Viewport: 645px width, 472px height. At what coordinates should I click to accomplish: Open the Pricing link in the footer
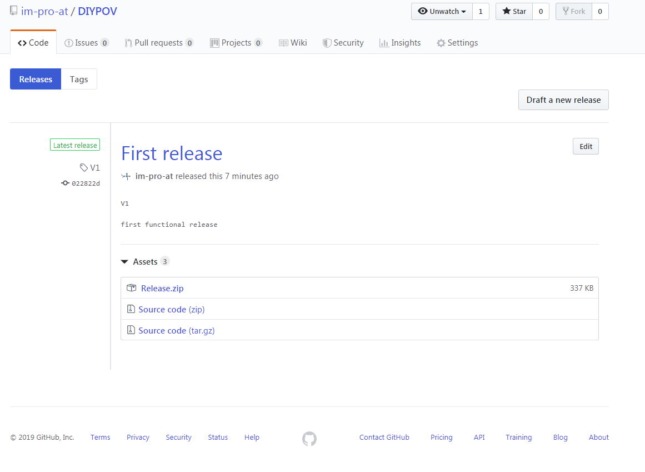441,437
